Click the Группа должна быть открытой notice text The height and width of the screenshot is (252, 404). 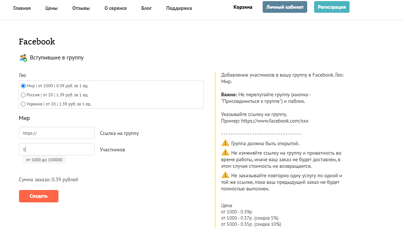click(x=265, y=143)
